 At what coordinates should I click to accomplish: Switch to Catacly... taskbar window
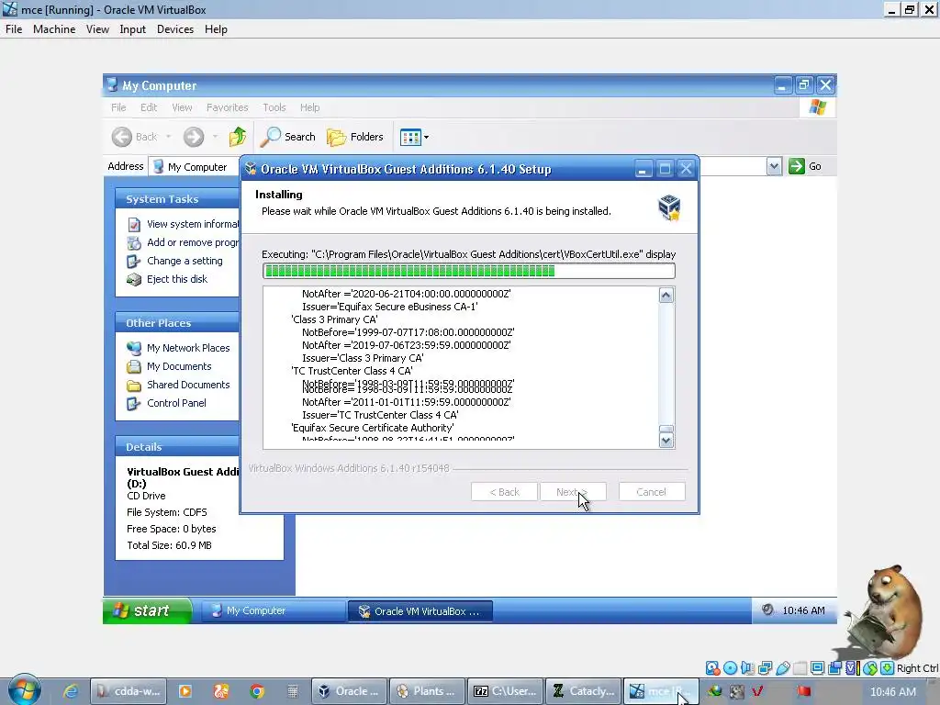(x=583, y=691)
